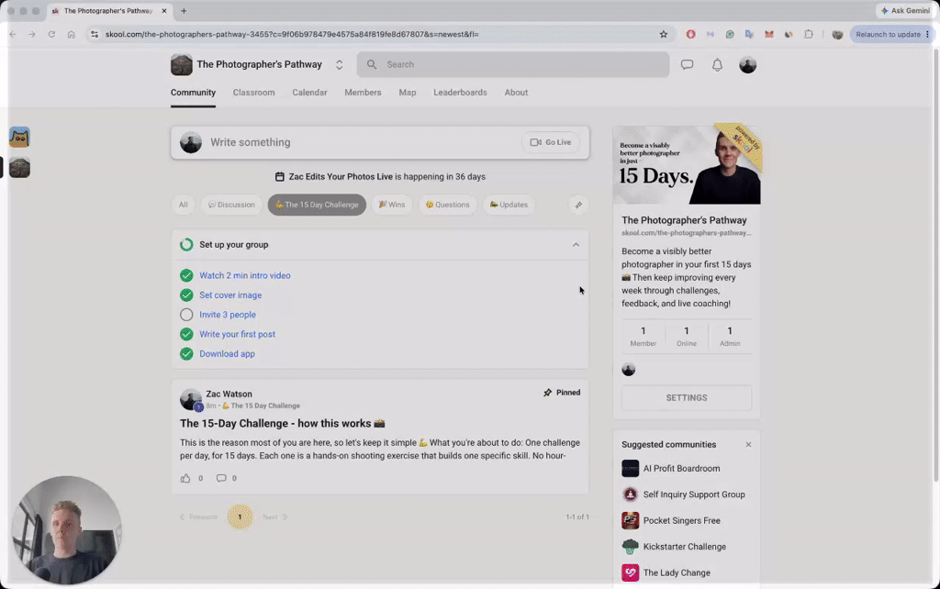Open the Map tab
Viewport: 940px width, 589px height.
[x=407, y=93]
